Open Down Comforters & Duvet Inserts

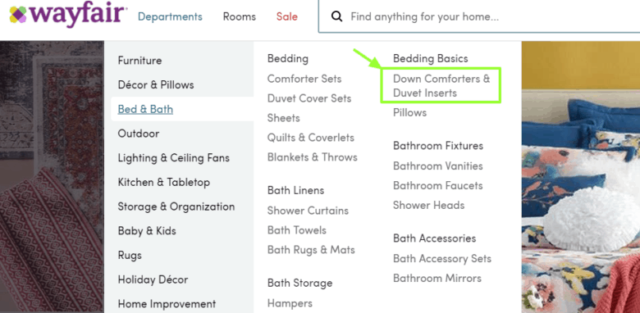(441, 85)
